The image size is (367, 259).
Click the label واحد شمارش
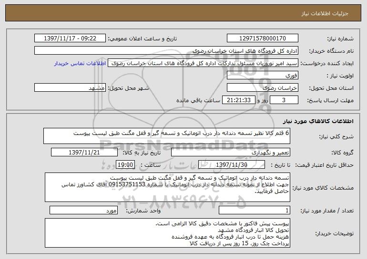[x=143, y=211]
